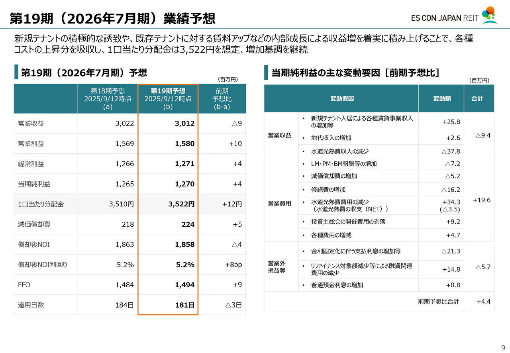Image resolution: width=510 pixels, height=353 pixels.
Task: Click row label 1口当たり分配金
Action: click(41, 204)
